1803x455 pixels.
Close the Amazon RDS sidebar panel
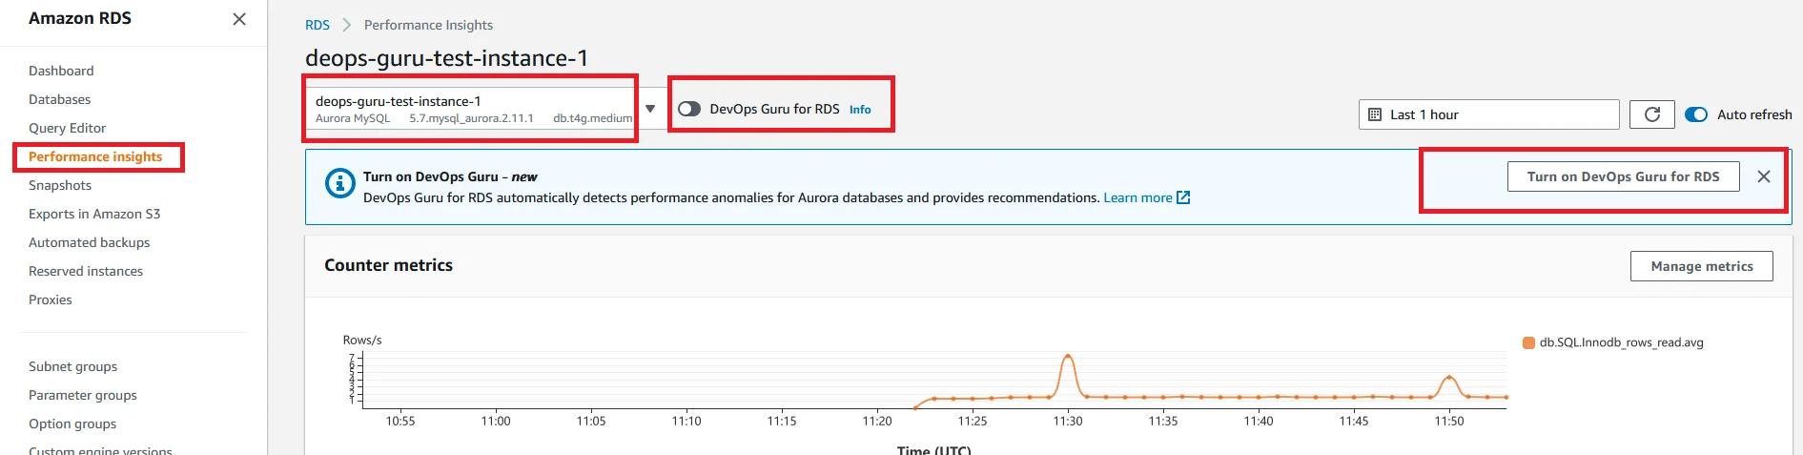click(239, 19)
